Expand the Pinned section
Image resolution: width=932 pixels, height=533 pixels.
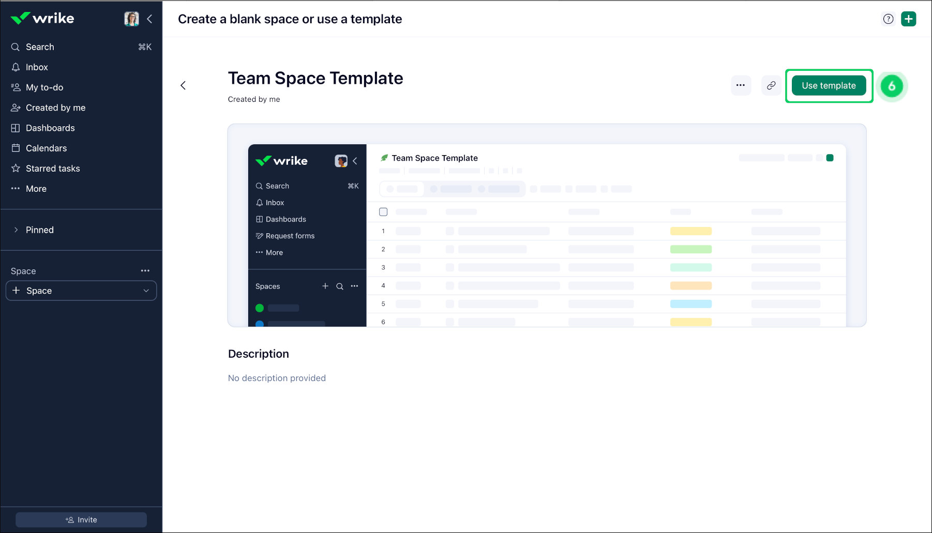coord(16,230)
